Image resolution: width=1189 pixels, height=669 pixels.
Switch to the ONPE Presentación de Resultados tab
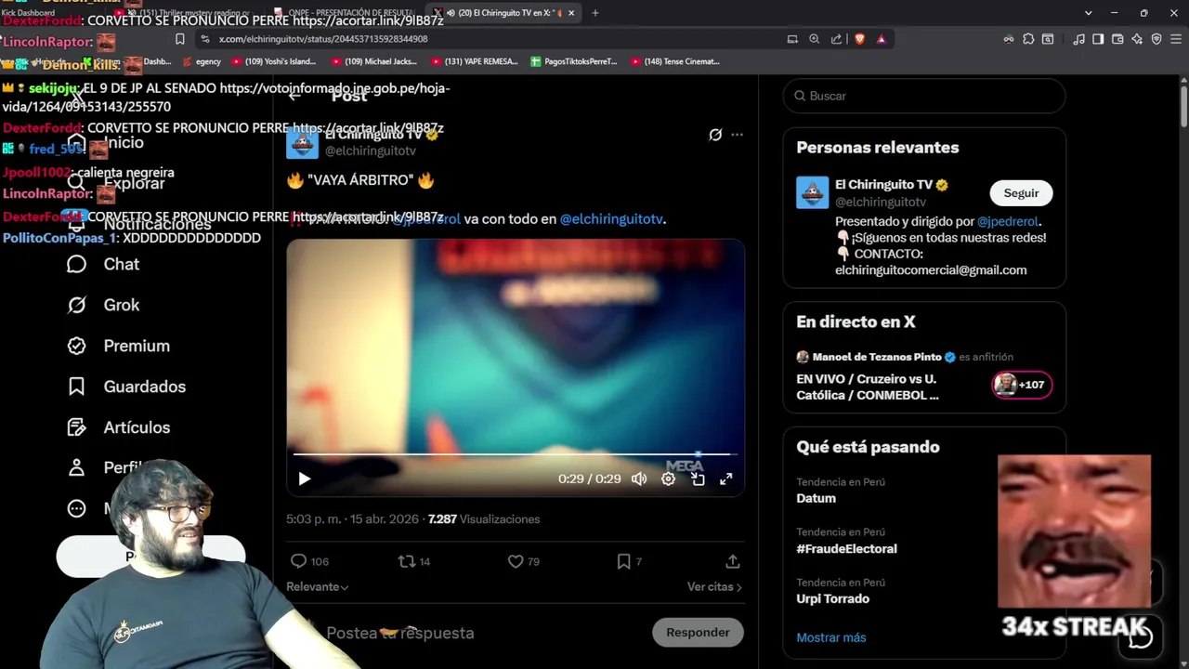pyautogui.click(x=344, y=13)
